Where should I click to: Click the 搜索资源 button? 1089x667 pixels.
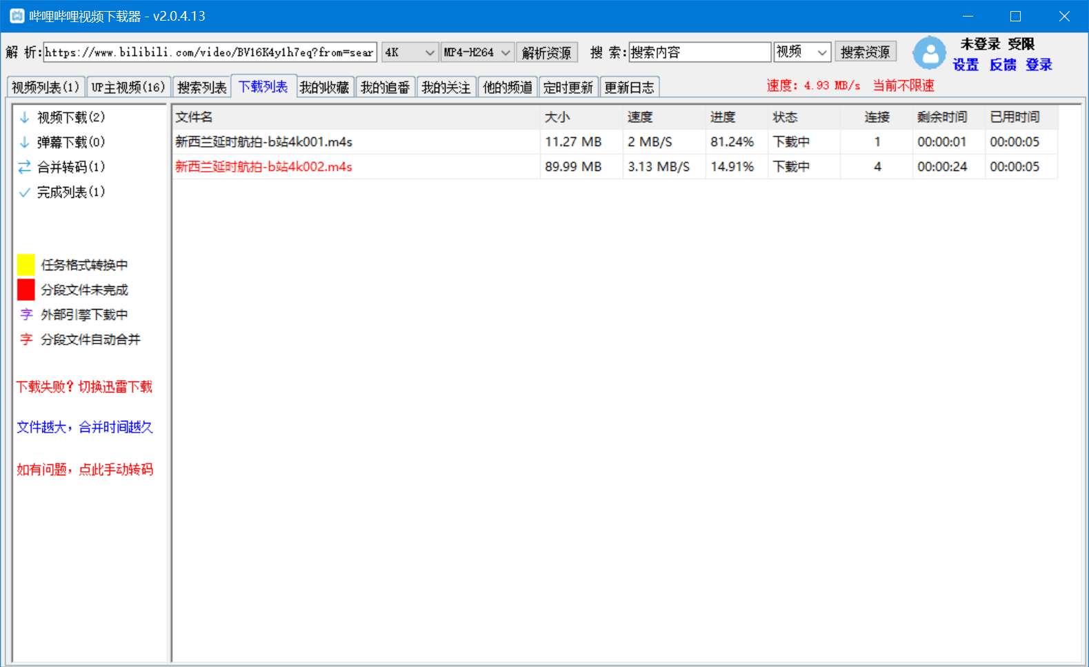tap(866, 52)
